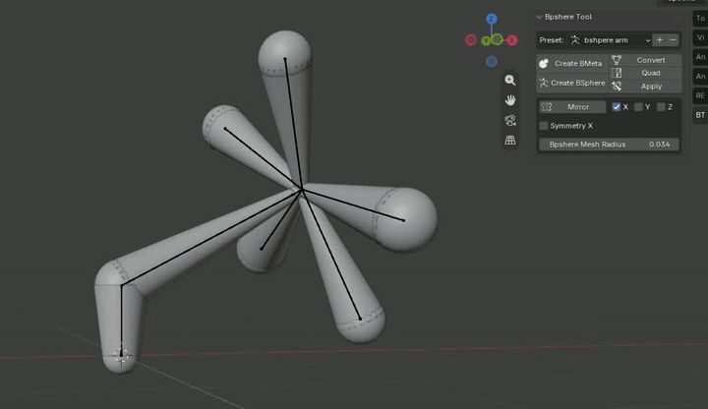The width and height of the screenshot is (708, 409).
Task: Click the Quad button
Action: click(646, 73)
